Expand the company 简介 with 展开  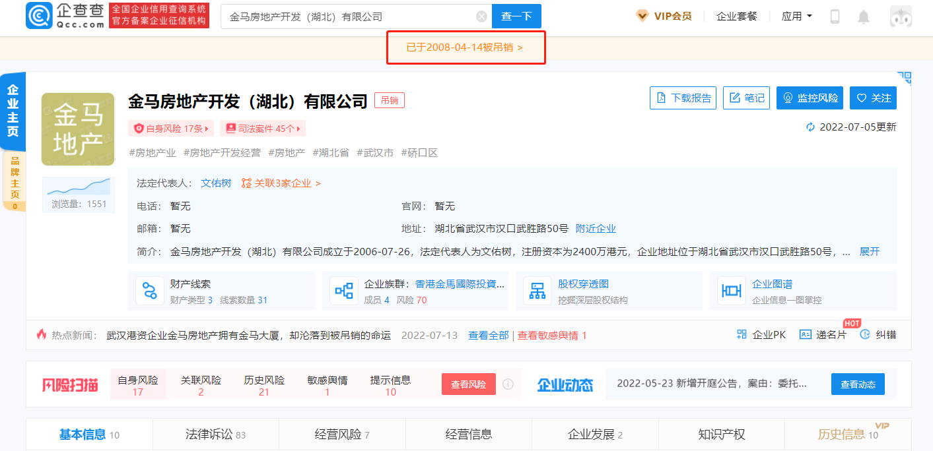[x=870, y=252]
